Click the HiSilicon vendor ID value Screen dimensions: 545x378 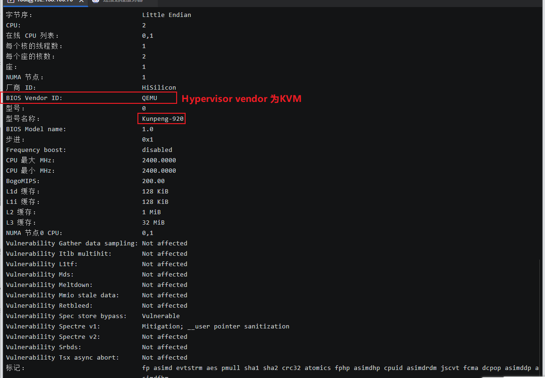pos(159,88)
